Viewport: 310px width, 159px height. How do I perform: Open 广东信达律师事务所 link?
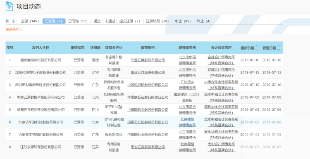coord(187,85)
